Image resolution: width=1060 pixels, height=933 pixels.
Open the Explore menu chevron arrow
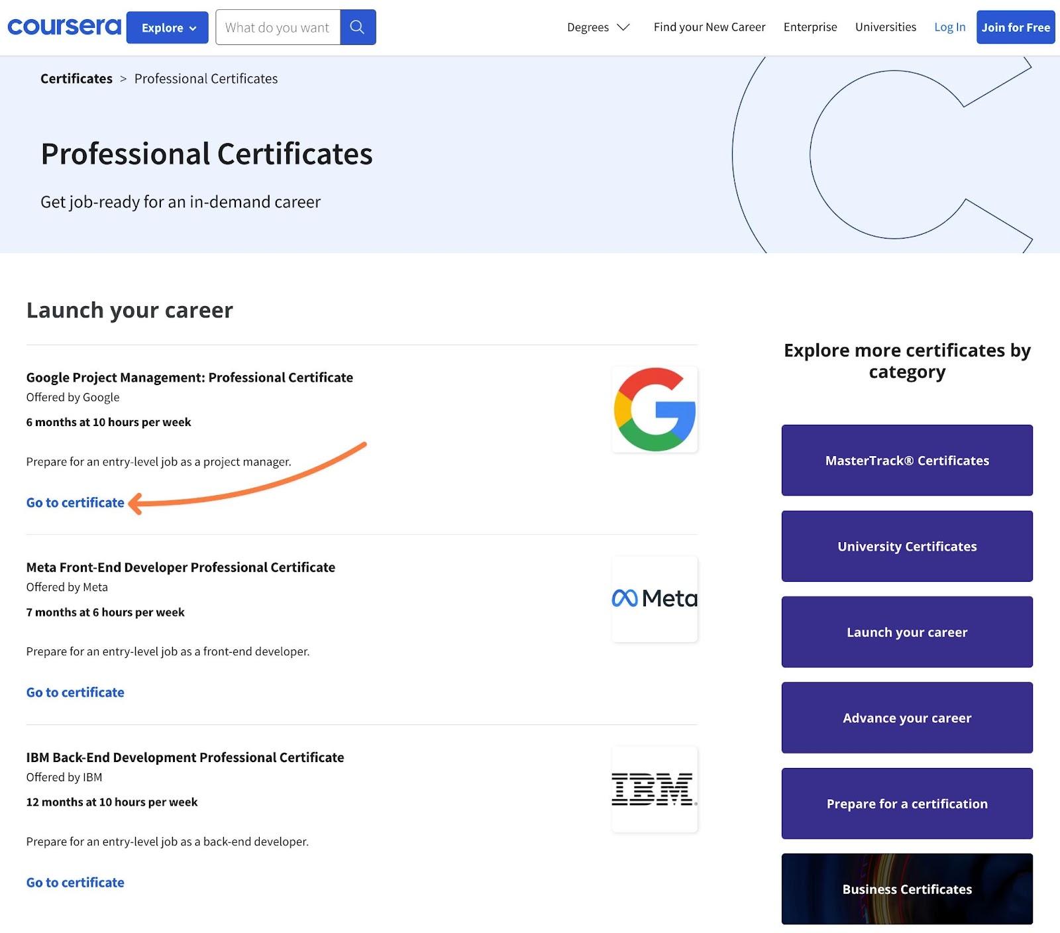coord(193,28)
